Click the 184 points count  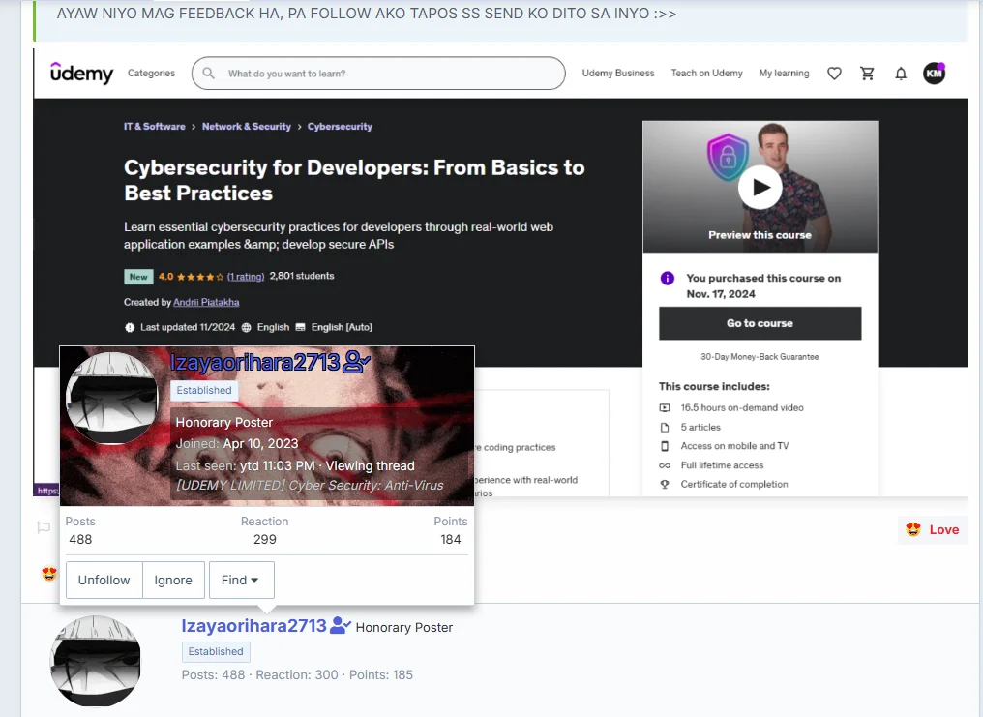[x=450, y=540]
